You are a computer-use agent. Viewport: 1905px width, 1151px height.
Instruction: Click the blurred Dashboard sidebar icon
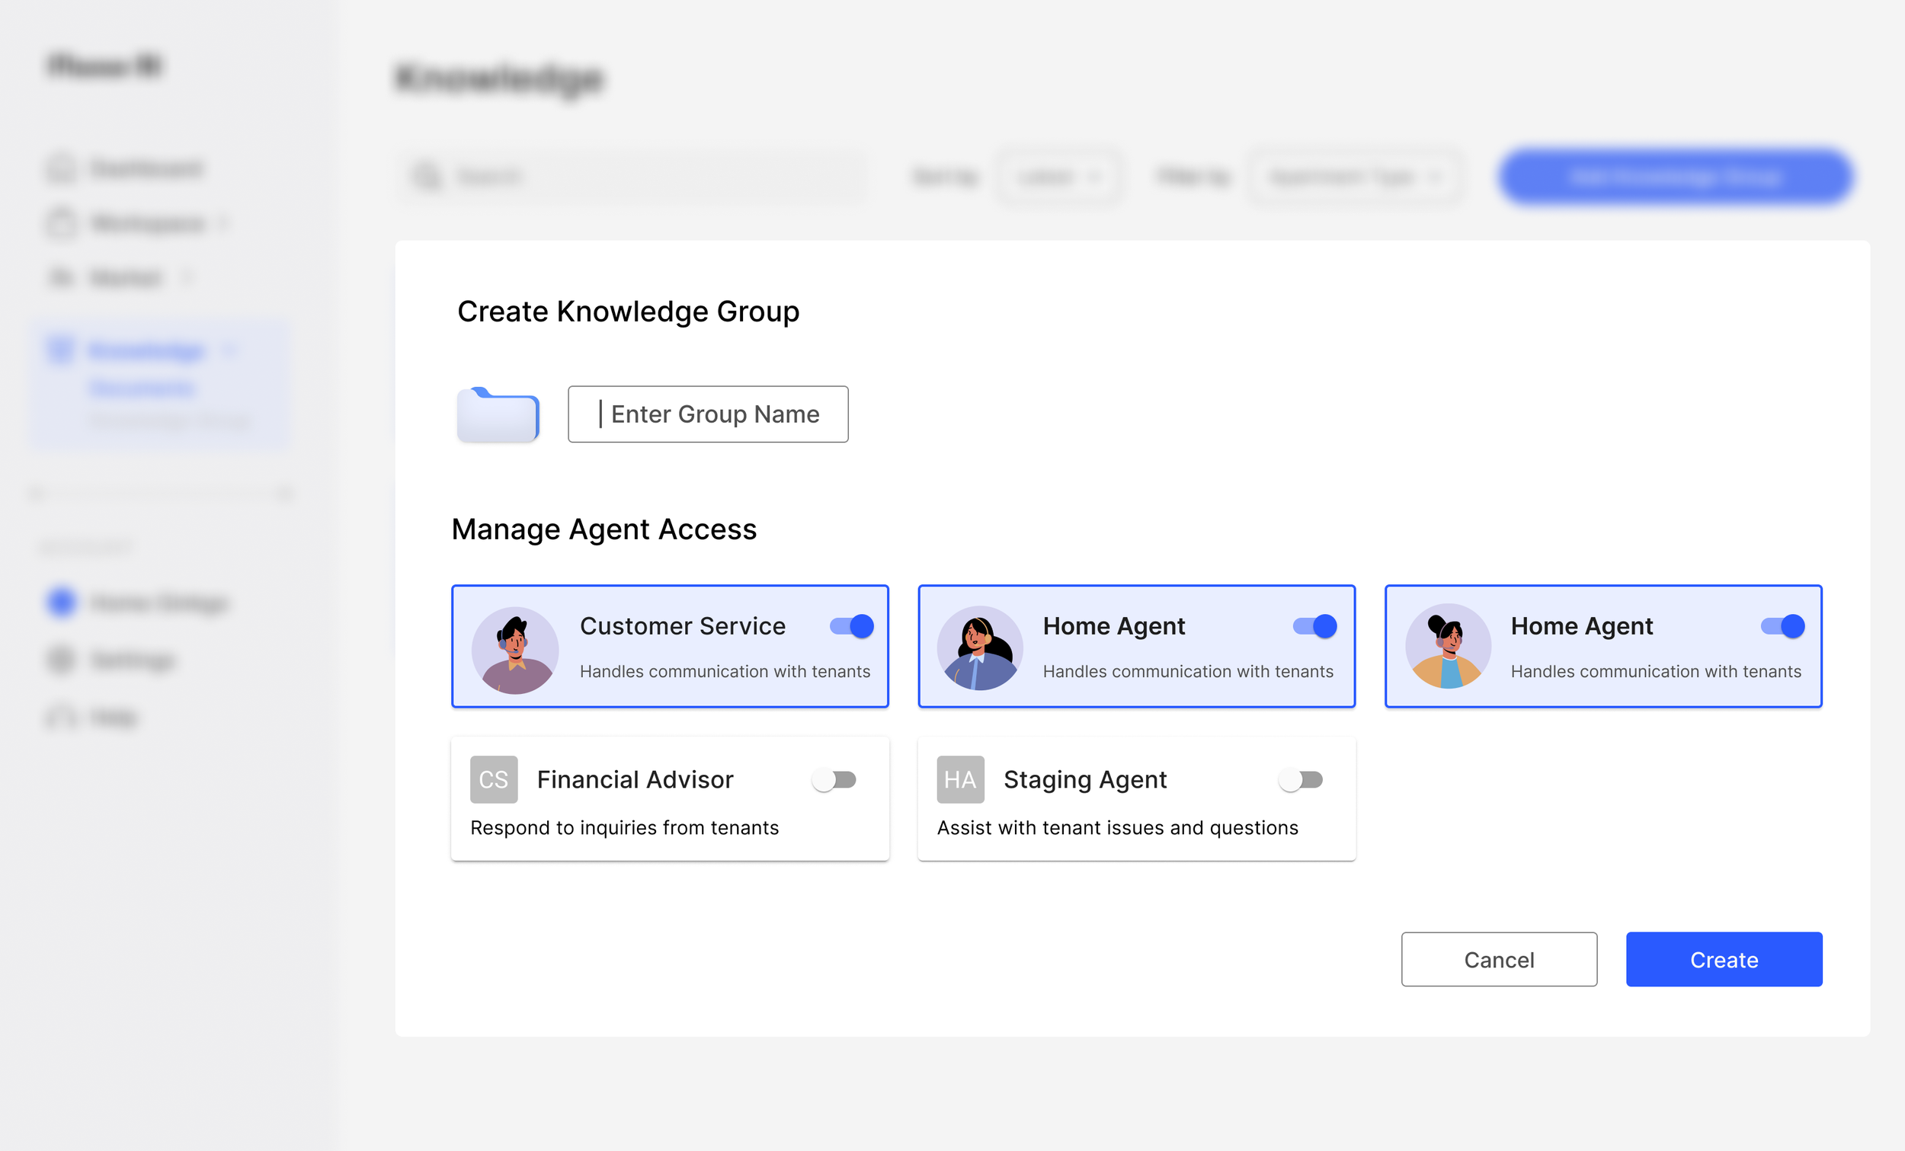coord(61,168)
